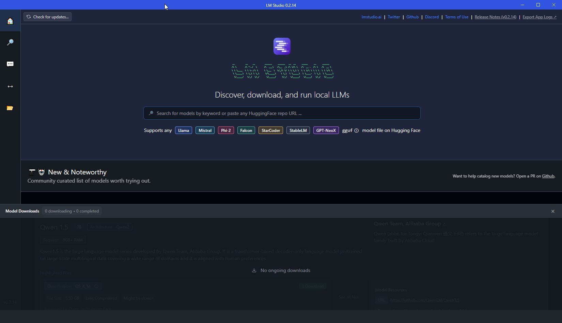Open the Discord link
Image resolution: width=562 pixels, height=323 pixels.
[x=432, y=17]
